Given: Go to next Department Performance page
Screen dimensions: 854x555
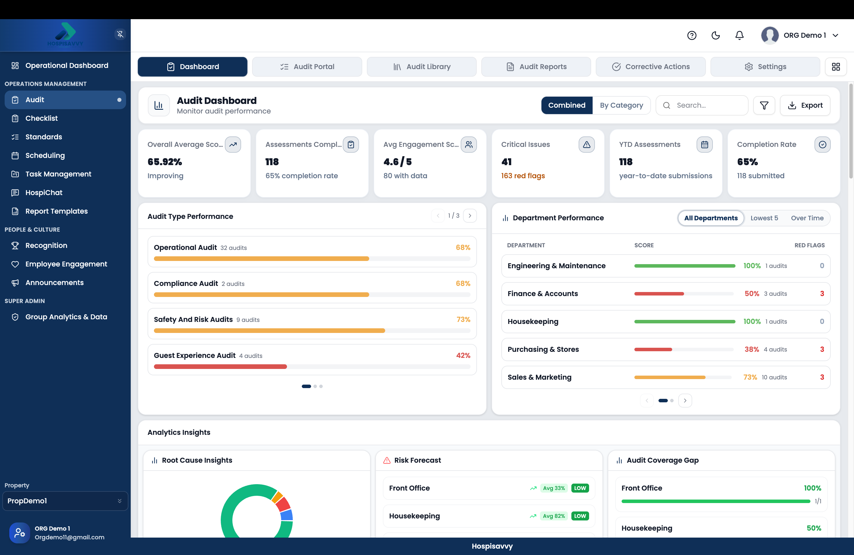Looking at the screenshot, I should 685,401.
